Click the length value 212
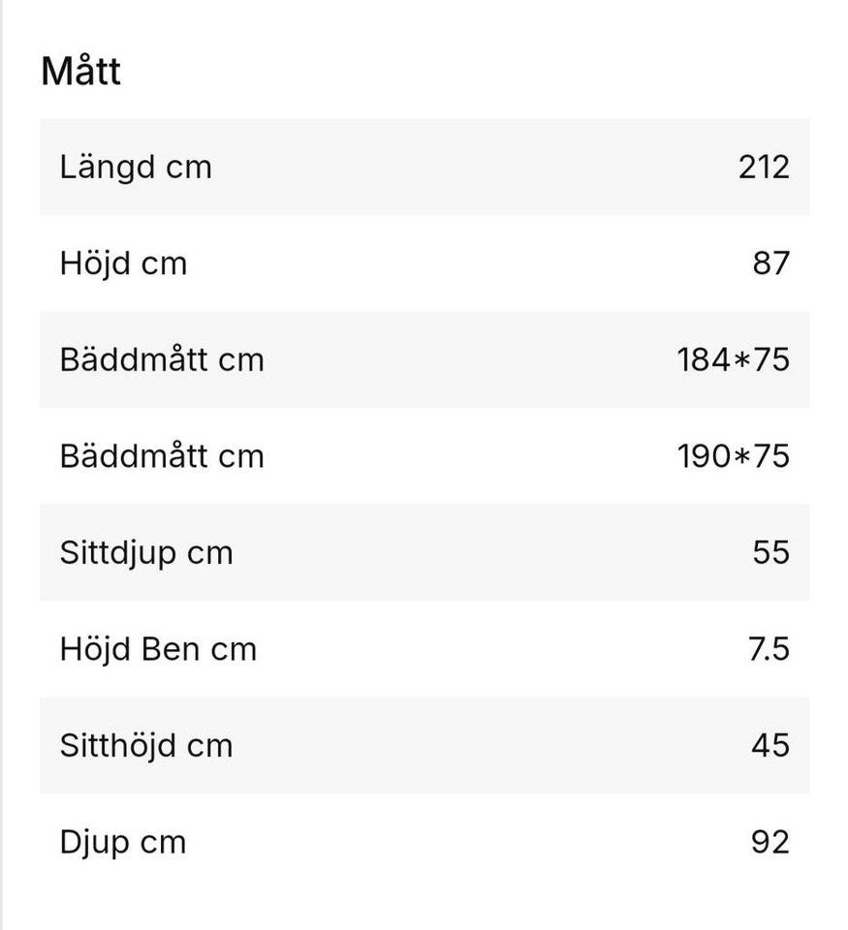The image size is (848, 930). coord(763,167)
